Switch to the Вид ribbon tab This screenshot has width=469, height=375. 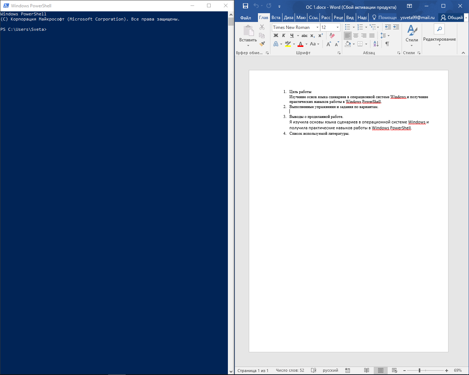(x=350, y=18)
